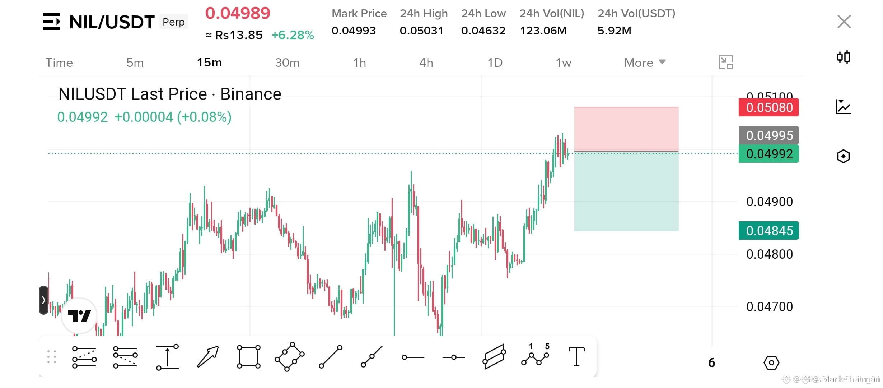This screenshot has height=388, width=883.
Task: Open the candlestick chart type icon
Action: [x=844, y=57]
